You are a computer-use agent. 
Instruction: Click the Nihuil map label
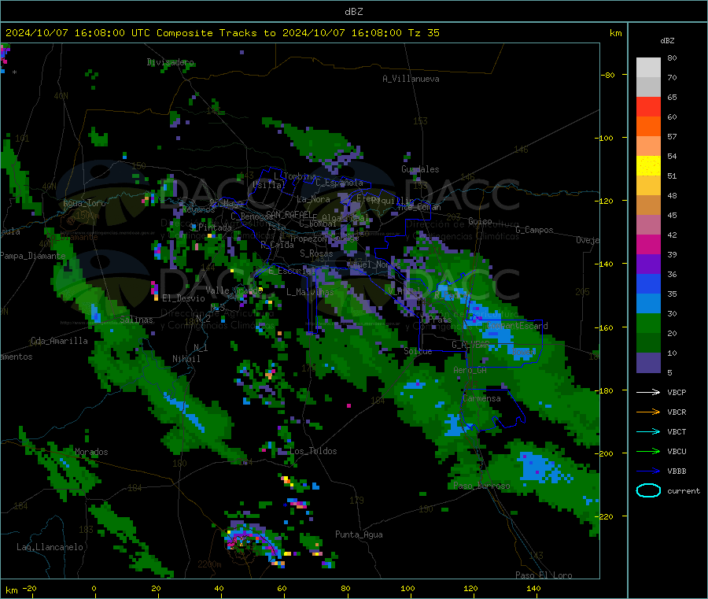[x=186, y=359]
